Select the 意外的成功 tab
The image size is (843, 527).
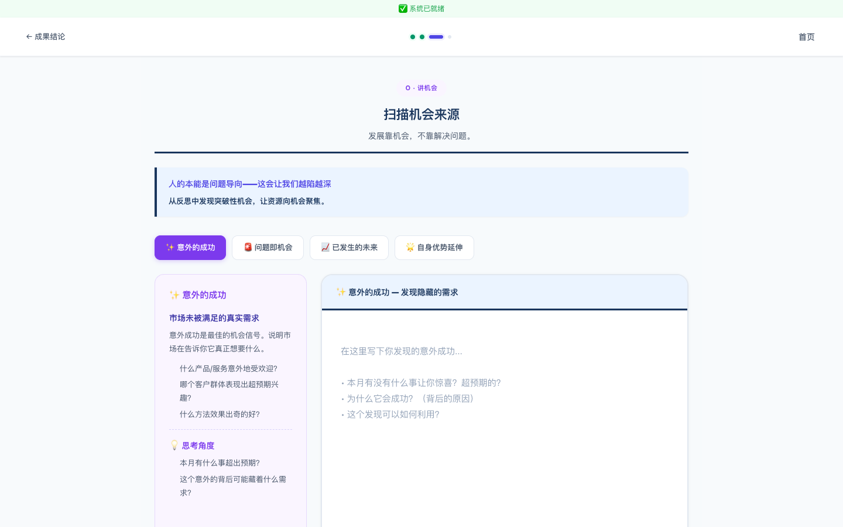[190, 248]
